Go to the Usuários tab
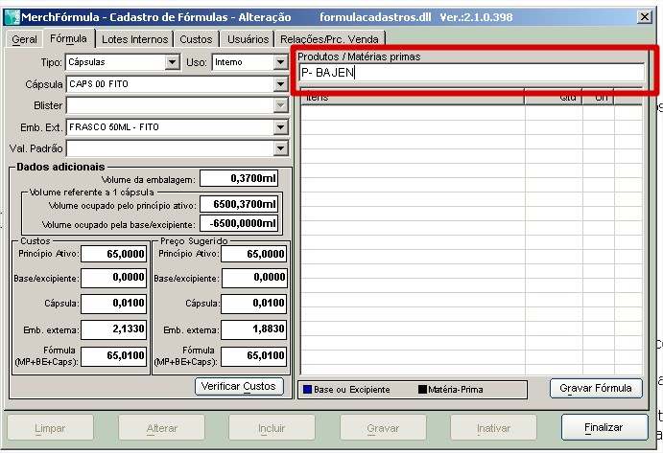663x453 pixels. 248,39
